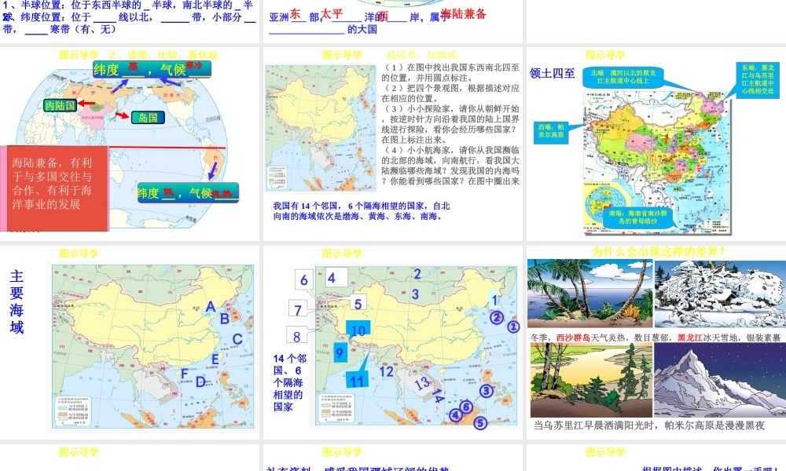Click the map legend on 主要海域 slide

pos(74,411)
